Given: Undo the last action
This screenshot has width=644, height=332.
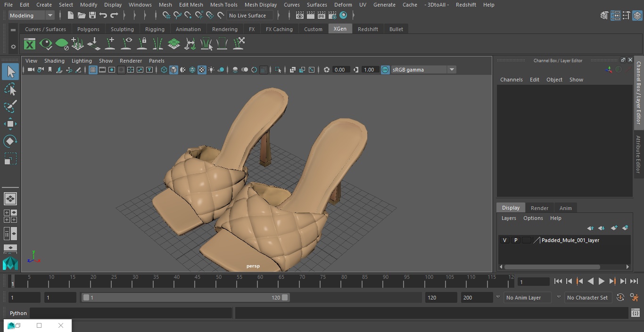Looking at the screenshot, I should point(103,16).
